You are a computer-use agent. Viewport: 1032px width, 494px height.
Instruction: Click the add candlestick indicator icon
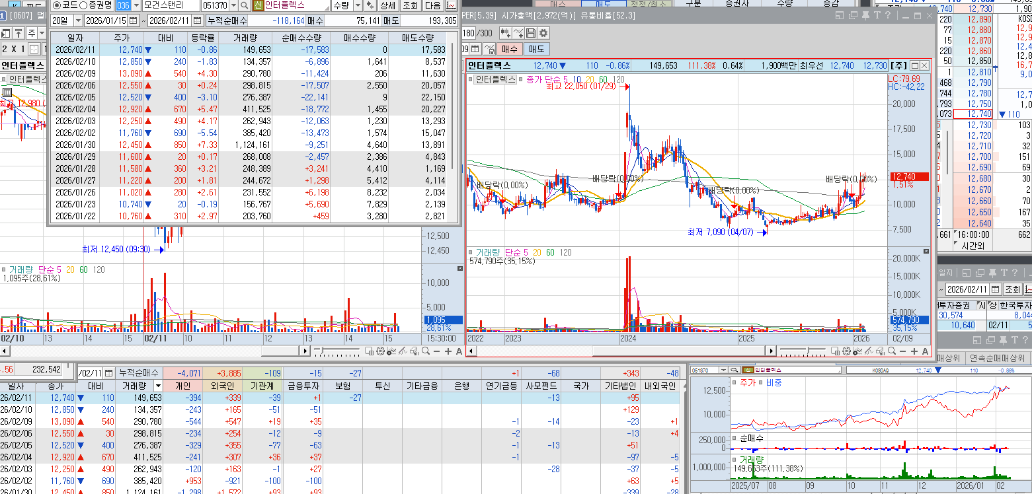pyautogui.click(x=506, y=33)
